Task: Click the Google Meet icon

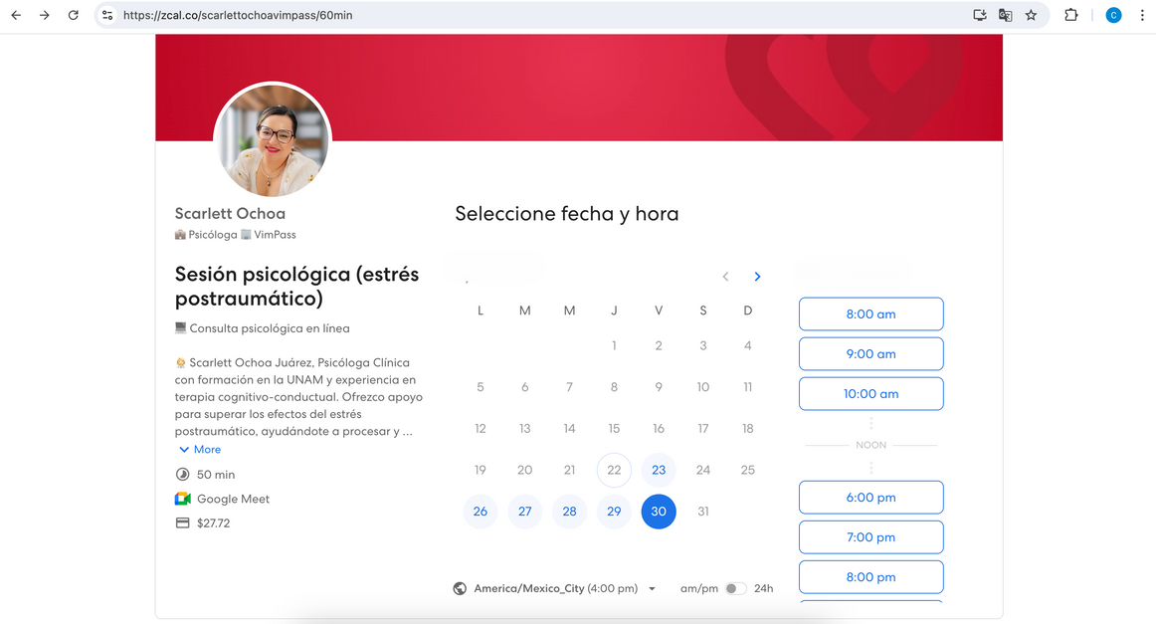Action: pos(182,499)
